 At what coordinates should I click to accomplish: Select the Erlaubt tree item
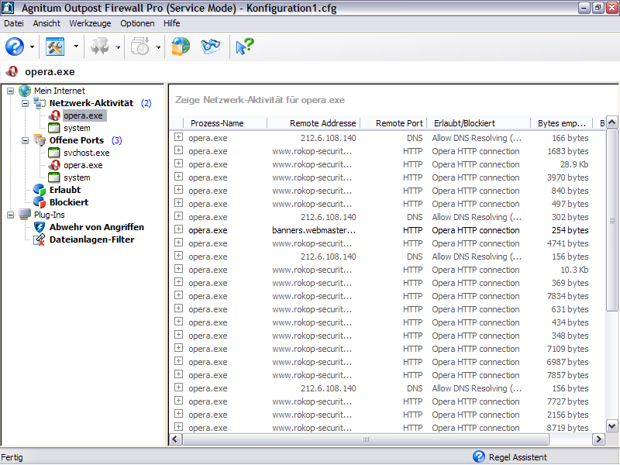coord(65,190)
